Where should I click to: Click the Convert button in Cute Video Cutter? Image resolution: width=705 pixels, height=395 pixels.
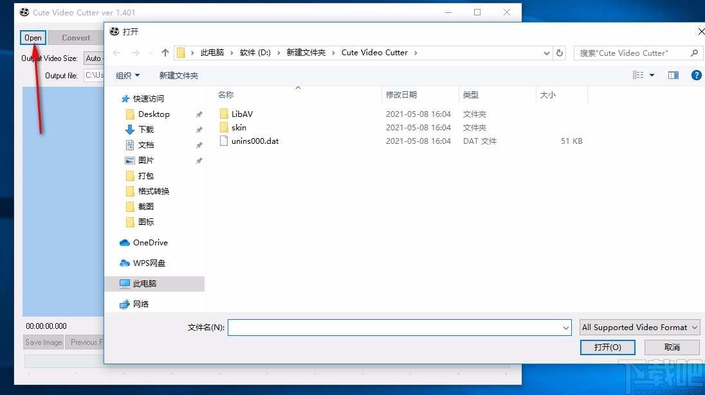pyautogui.click(x=76, y=38)
